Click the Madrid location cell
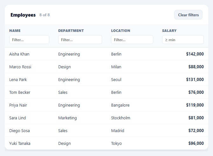This screenshot has width=213, height=156. click(x=118, y=130)
